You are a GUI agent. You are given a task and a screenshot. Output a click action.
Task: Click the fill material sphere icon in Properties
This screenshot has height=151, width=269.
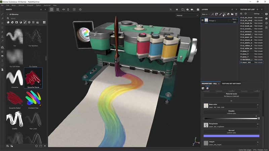click(207, 88)
